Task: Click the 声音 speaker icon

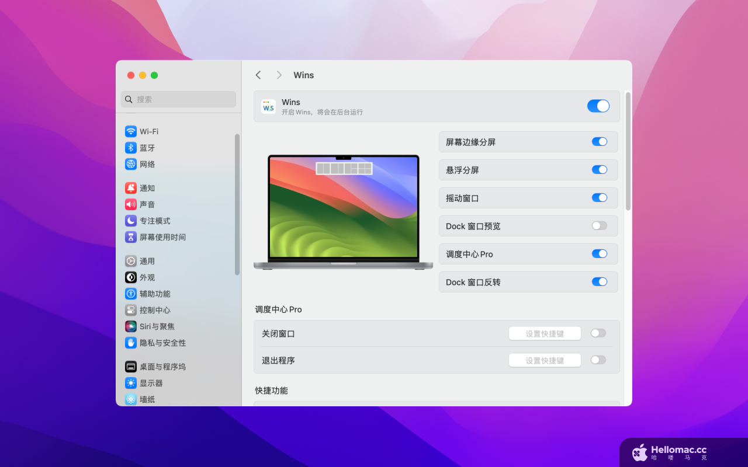Action: [131, 204]
